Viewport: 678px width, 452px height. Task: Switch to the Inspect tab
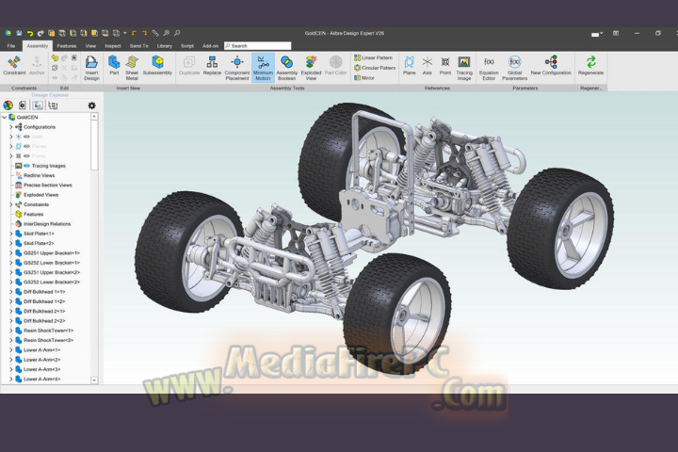(x=113, y=46)
